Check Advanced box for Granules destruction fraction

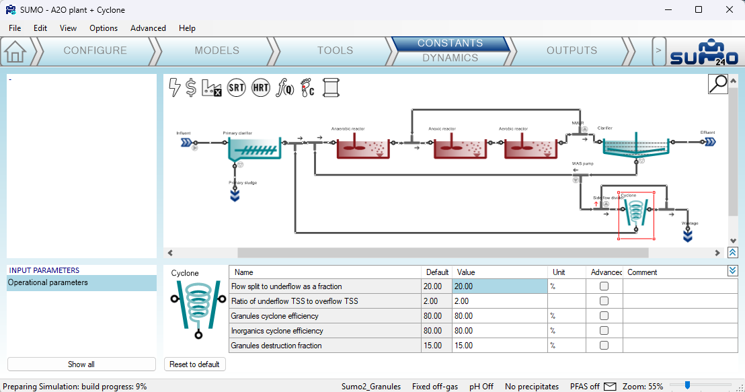coord(604,346)
